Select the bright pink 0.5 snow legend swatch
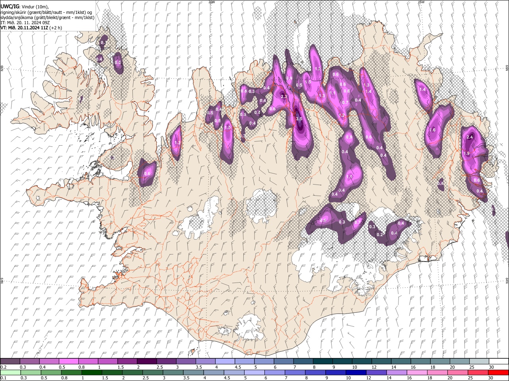 click(68, 361)
